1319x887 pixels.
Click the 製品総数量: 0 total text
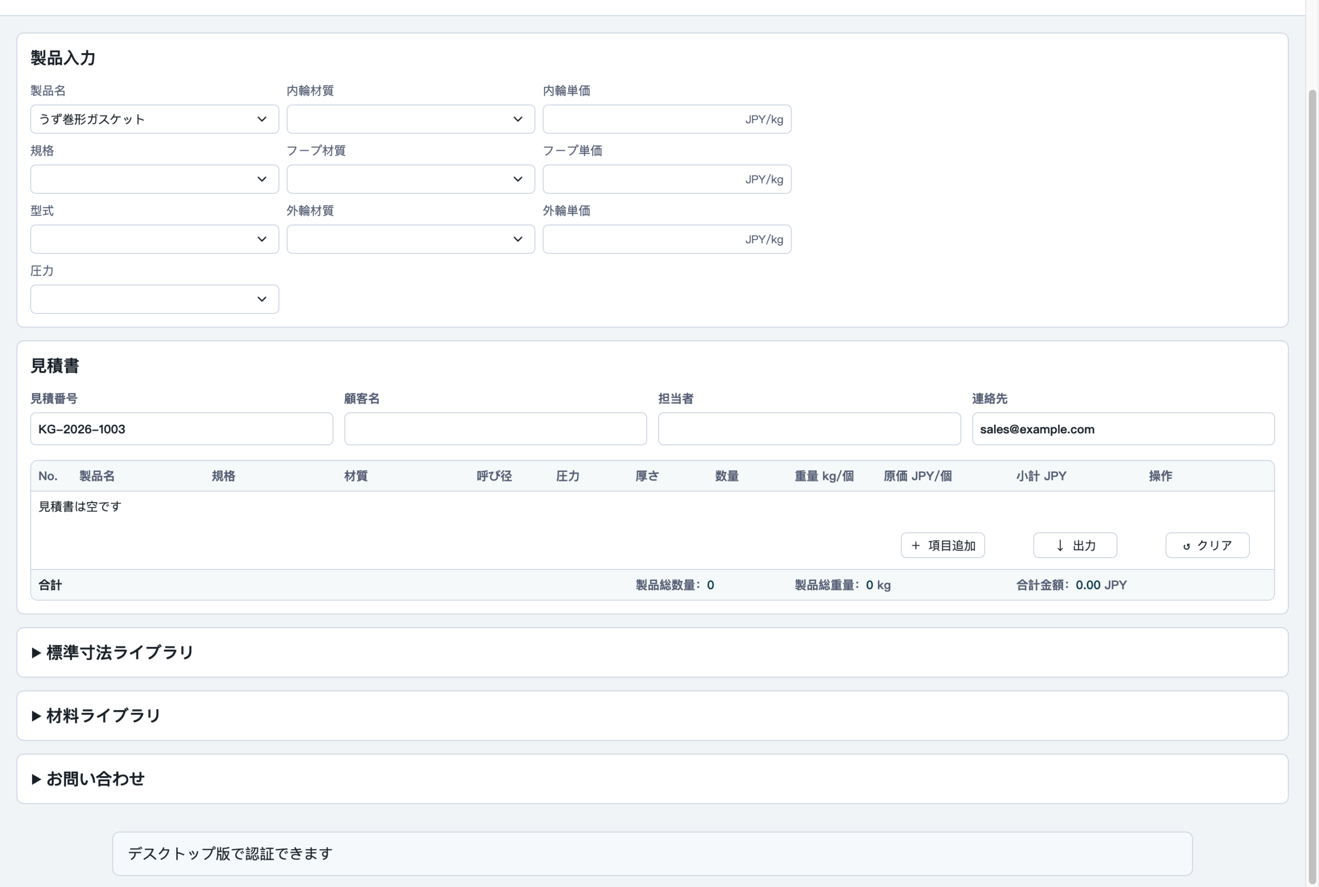674,585
